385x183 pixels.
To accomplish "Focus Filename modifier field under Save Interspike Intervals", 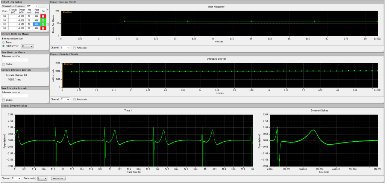I will (15, 95).
